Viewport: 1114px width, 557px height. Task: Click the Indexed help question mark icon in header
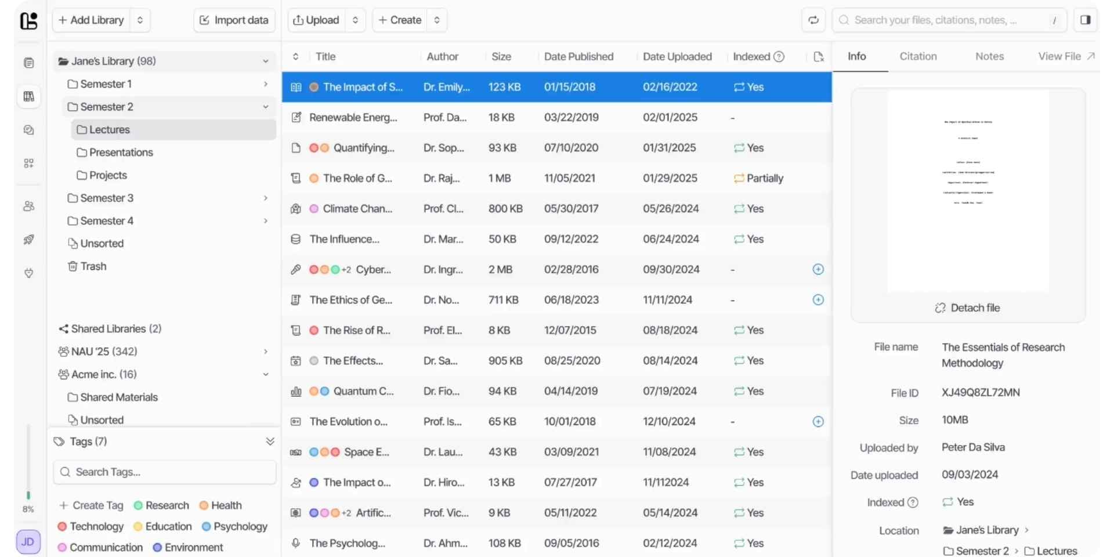point(779,57)
